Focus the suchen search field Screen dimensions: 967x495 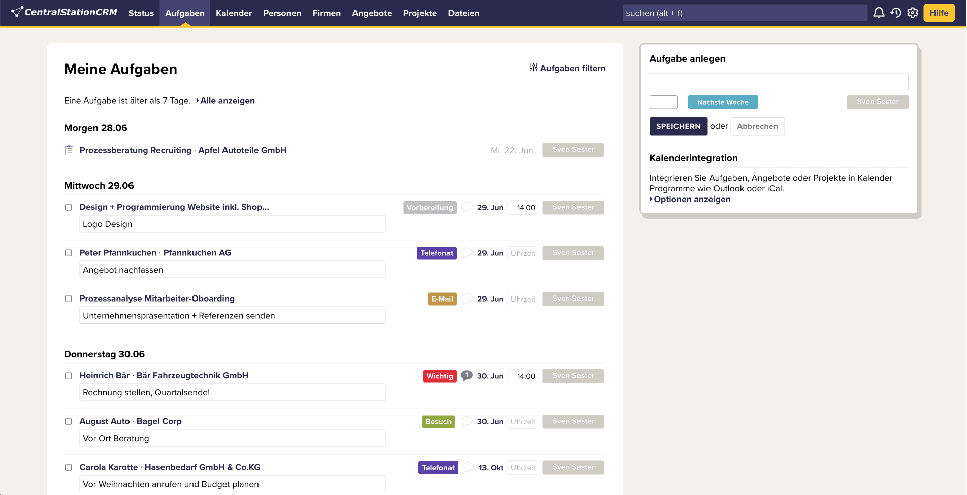pos(744,13)
